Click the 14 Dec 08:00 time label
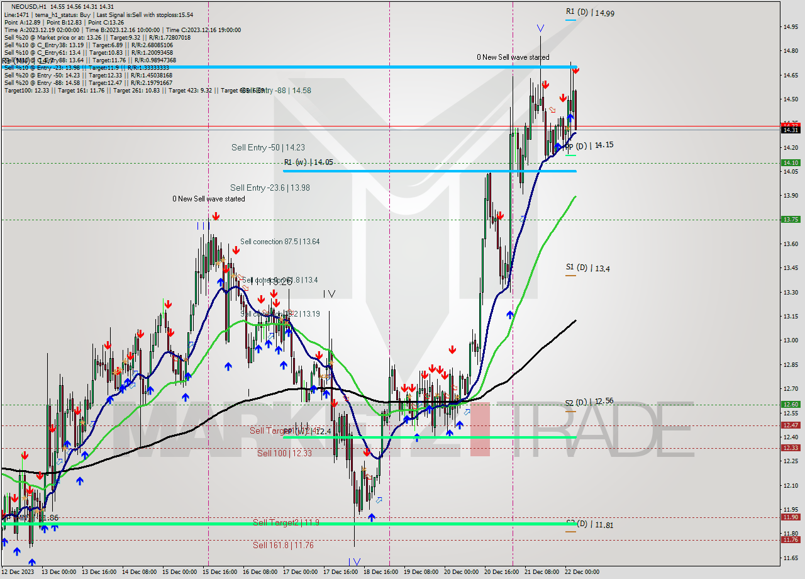This screenshot has width=805, height=579. click(x=139, y=572)
